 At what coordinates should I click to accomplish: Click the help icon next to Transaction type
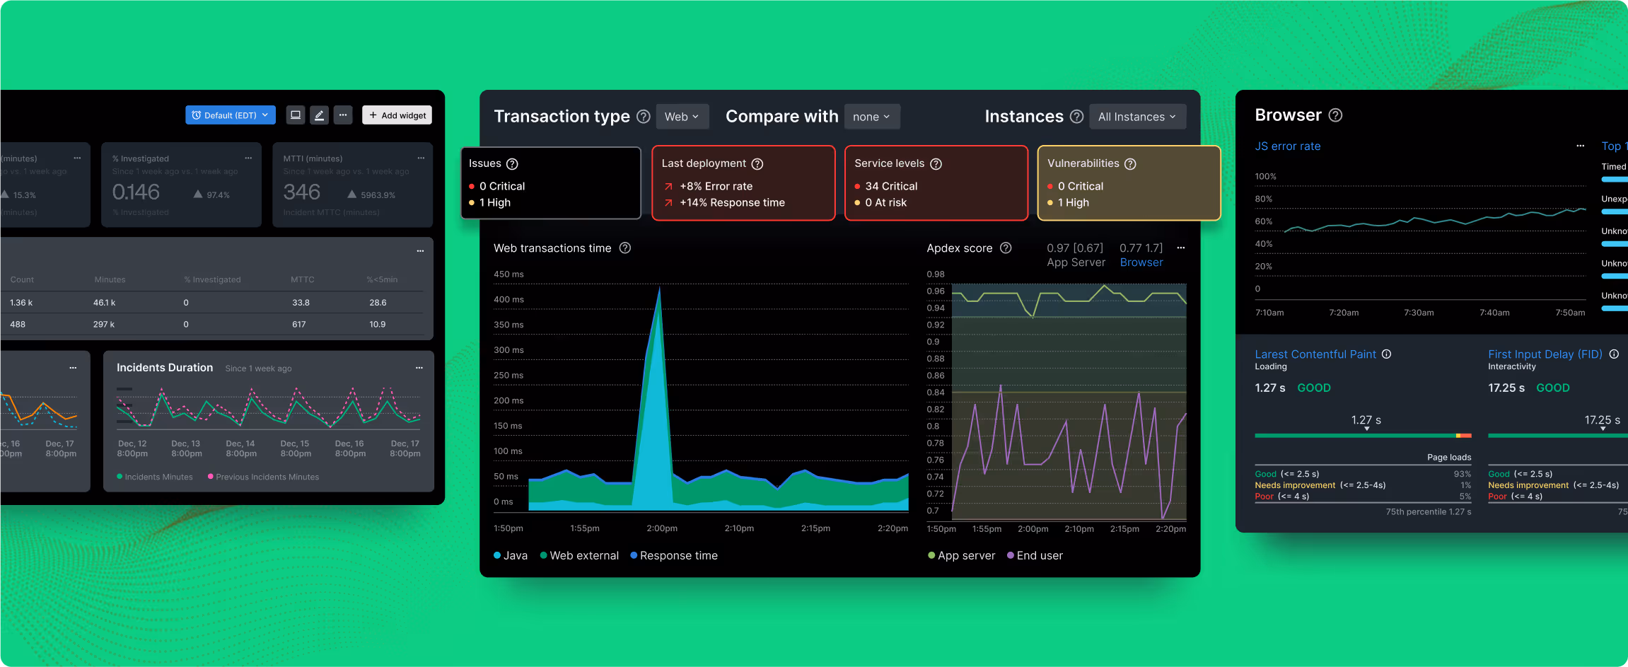[644, 116]
